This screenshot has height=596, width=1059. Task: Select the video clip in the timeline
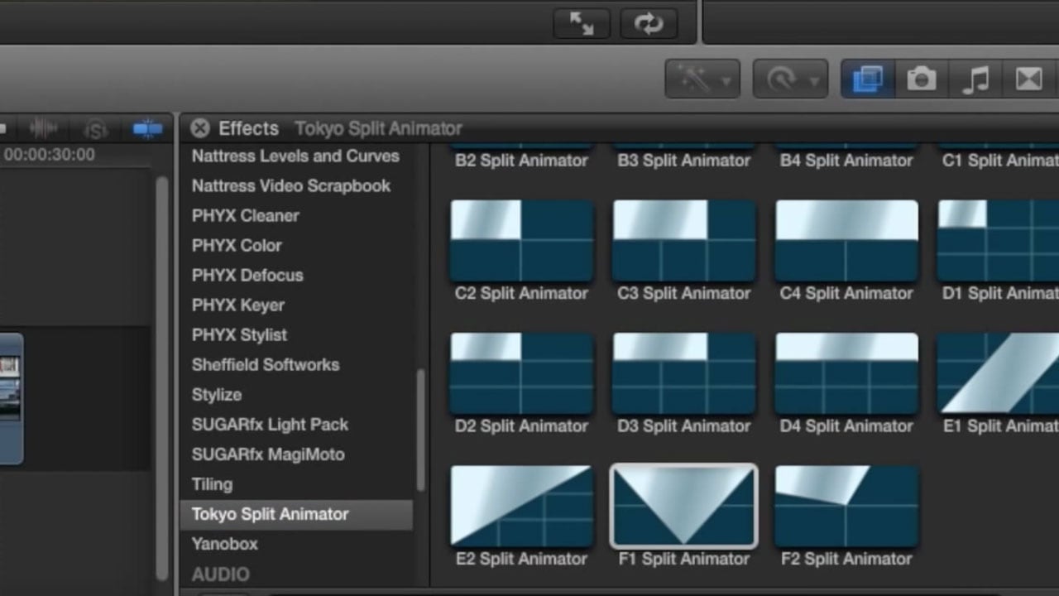[x=11, y=398]
